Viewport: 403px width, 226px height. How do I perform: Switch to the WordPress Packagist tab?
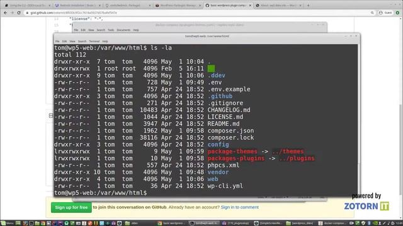coord(178,5)
